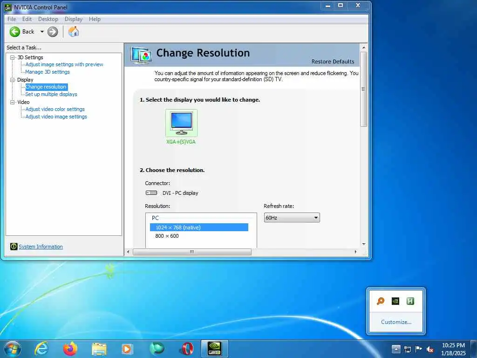477x358 pixels.
Task: Open the Back history dropdown arrow
Action: (42, 32)
